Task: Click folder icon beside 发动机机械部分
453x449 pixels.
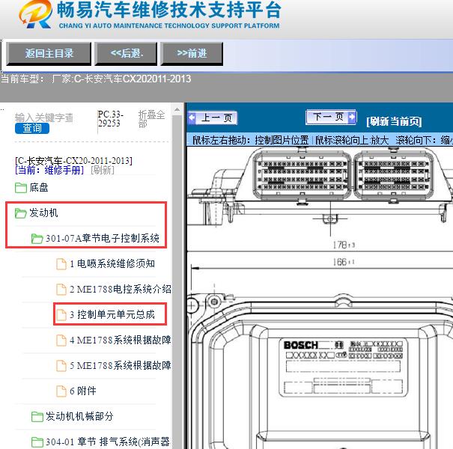Action: point(37,416)
